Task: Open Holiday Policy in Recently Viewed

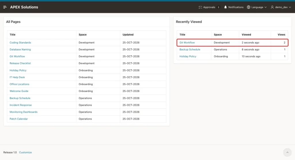Action: click(x=188, y=56)
